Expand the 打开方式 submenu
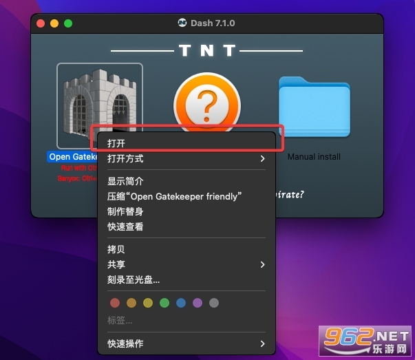This screenshot has height=360, width=415. click(x=187, y=158)
